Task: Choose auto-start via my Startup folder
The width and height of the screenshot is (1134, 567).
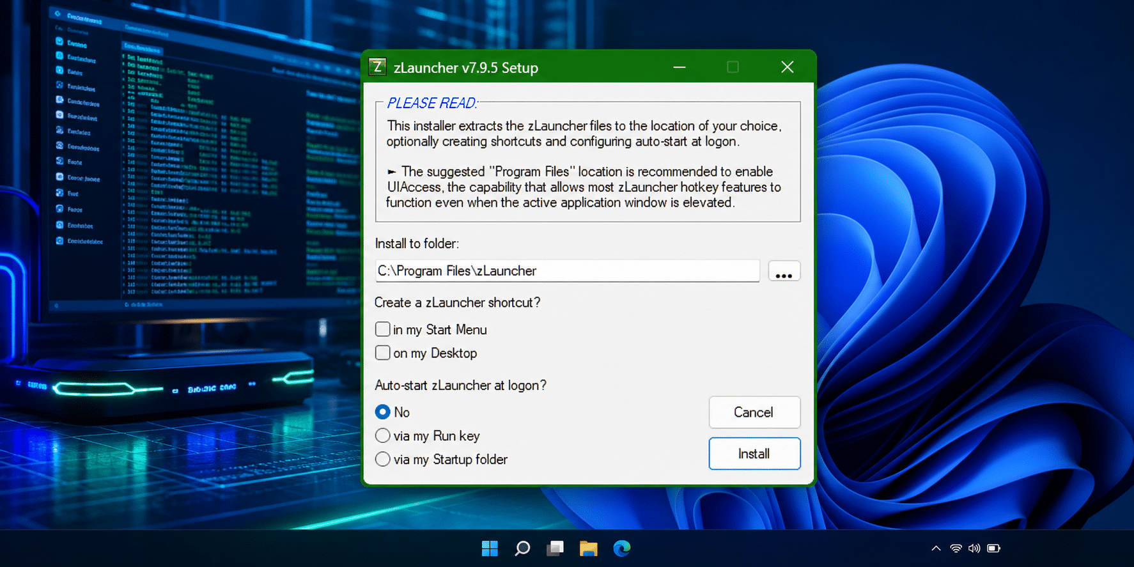Action: pos(383,460)
